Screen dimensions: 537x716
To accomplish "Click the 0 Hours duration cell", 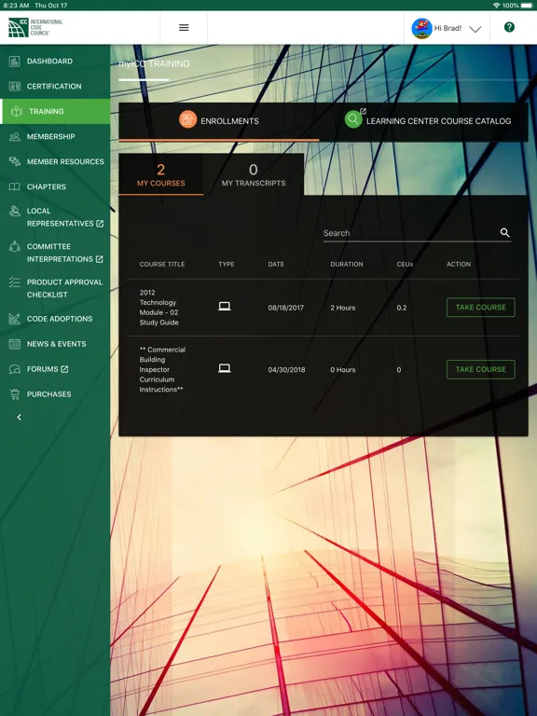I will point(342,370).
